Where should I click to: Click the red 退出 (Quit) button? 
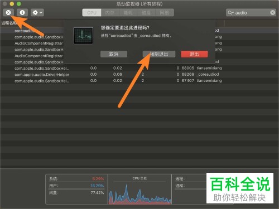tap(194, 54)
